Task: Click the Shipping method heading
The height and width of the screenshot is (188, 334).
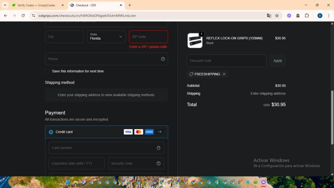Action: tap(59, 83)
